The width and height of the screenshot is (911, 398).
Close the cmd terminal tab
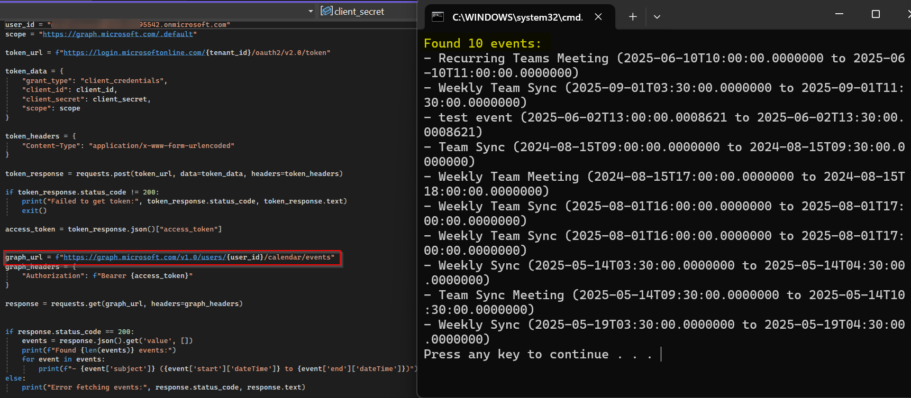coord(598,17)
